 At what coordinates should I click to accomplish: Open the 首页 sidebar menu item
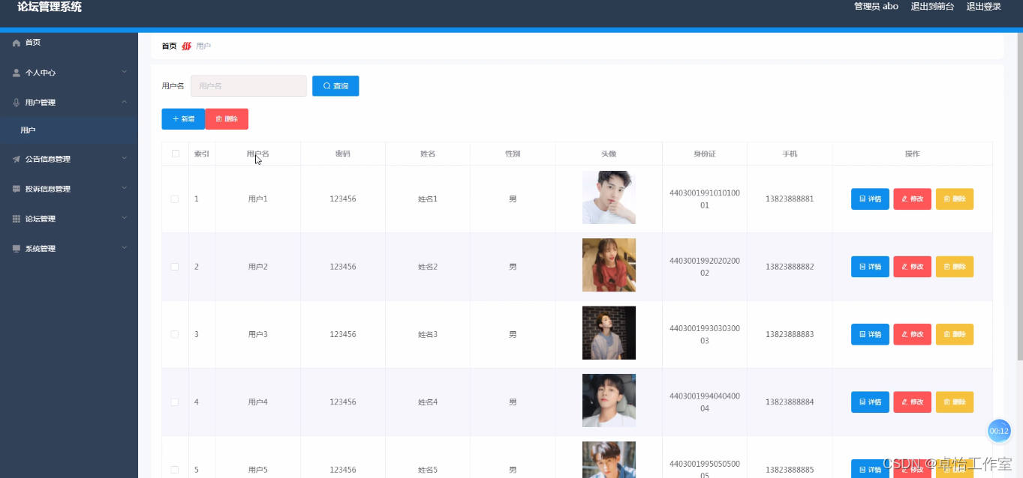[69, 43]
